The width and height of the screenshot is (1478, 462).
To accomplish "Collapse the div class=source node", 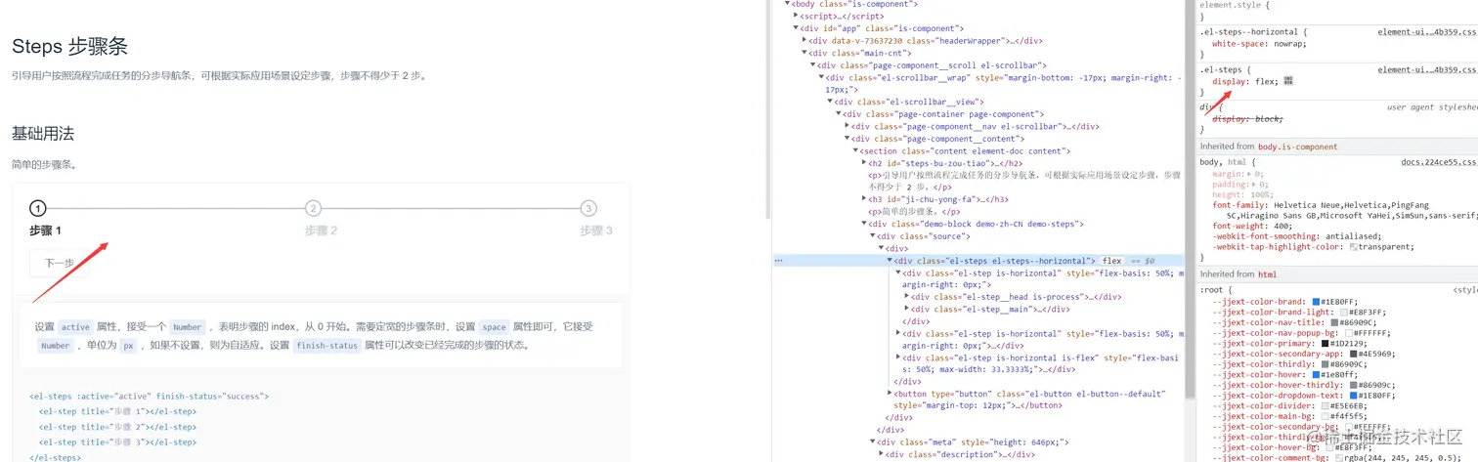I will 873,236.
